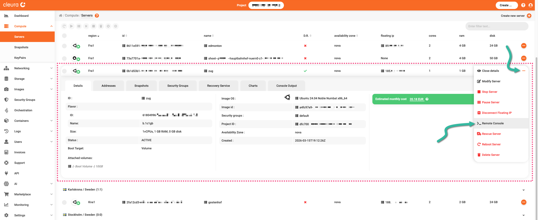This screenshot has height=220, width=538.
Task: Go to Compute in the breadcrumb
Action: click(x=72, y=16)
